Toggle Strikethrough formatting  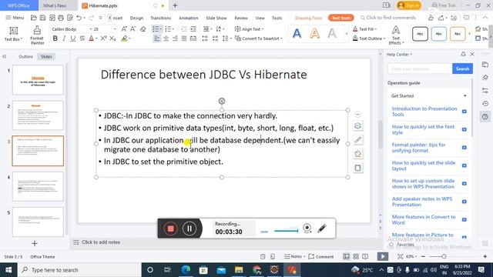point(82,38)
